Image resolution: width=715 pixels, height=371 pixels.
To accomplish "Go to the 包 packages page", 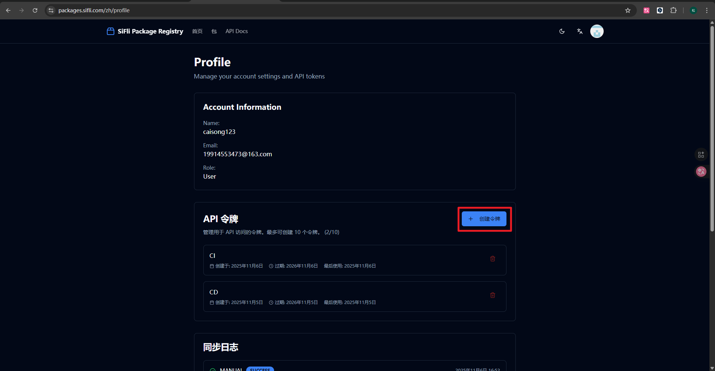I will point(214,31).
